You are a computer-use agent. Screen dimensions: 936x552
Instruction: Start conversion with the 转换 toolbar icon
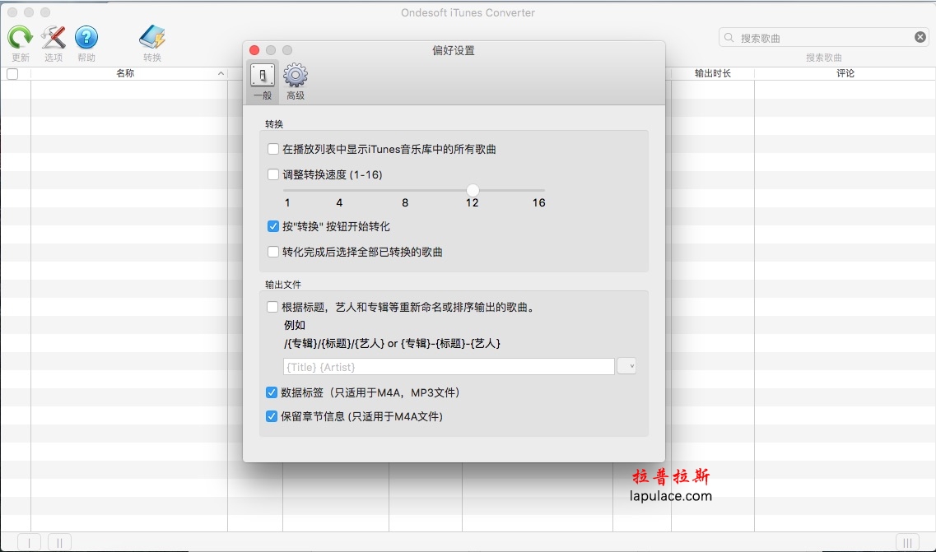coord(152,38)
